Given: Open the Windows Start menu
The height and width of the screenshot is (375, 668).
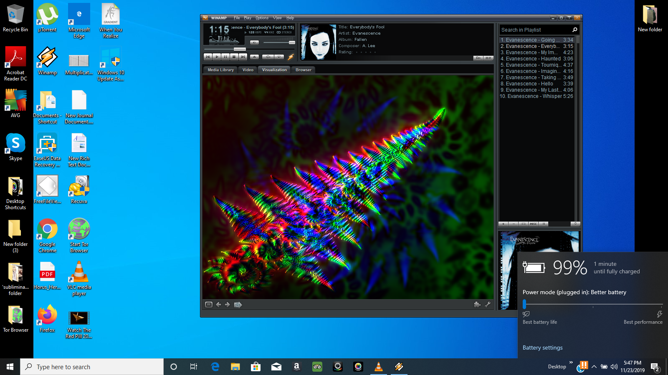Looking at the screenshot, I should pyautogui.click(x=10, y=367).
